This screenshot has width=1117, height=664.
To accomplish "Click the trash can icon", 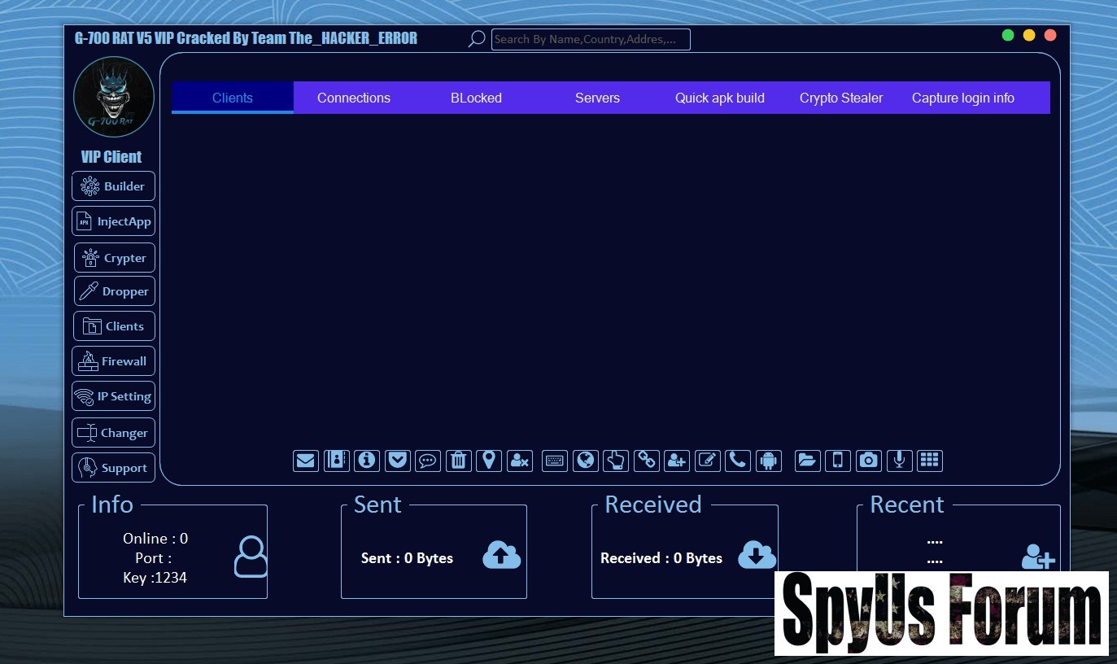I will [458, 461].
